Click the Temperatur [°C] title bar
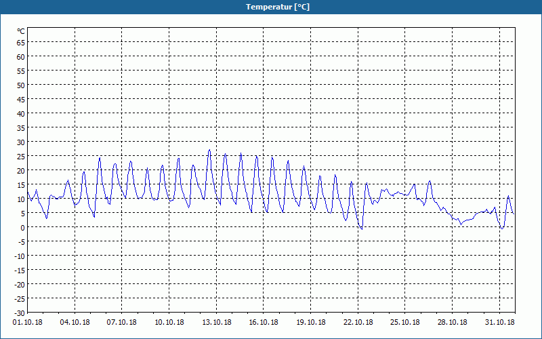Viewport: 542px width, 339px height. 271,7
